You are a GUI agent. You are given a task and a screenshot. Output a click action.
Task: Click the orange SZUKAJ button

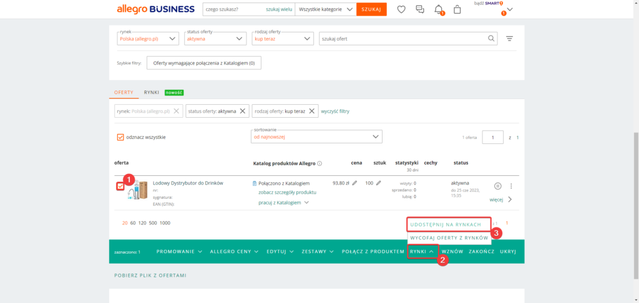click(371, 9)
